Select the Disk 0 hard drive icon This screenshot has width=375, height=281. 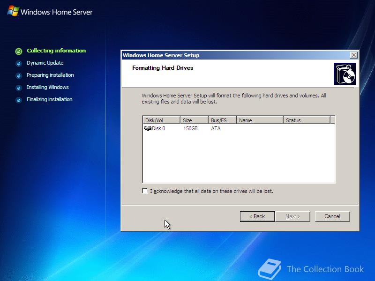click(148, 128)
